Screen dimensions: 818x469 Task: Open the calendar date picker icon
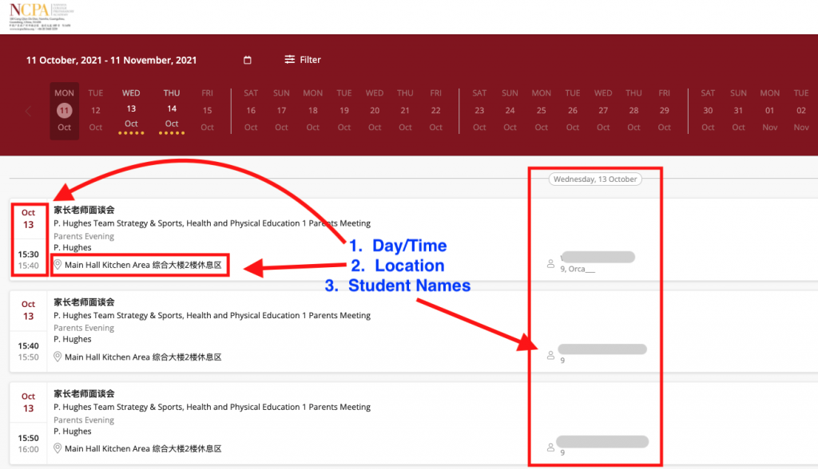pyautogui.click(x=248, y=60)
